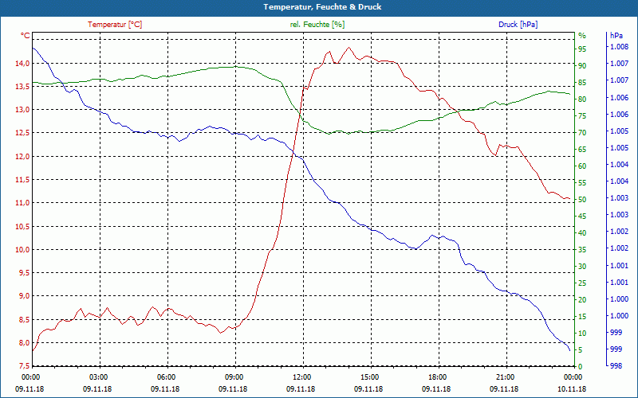The image size is (638, 398).
Task: Click the 09:00 time axis label
Action: point(234,377)
